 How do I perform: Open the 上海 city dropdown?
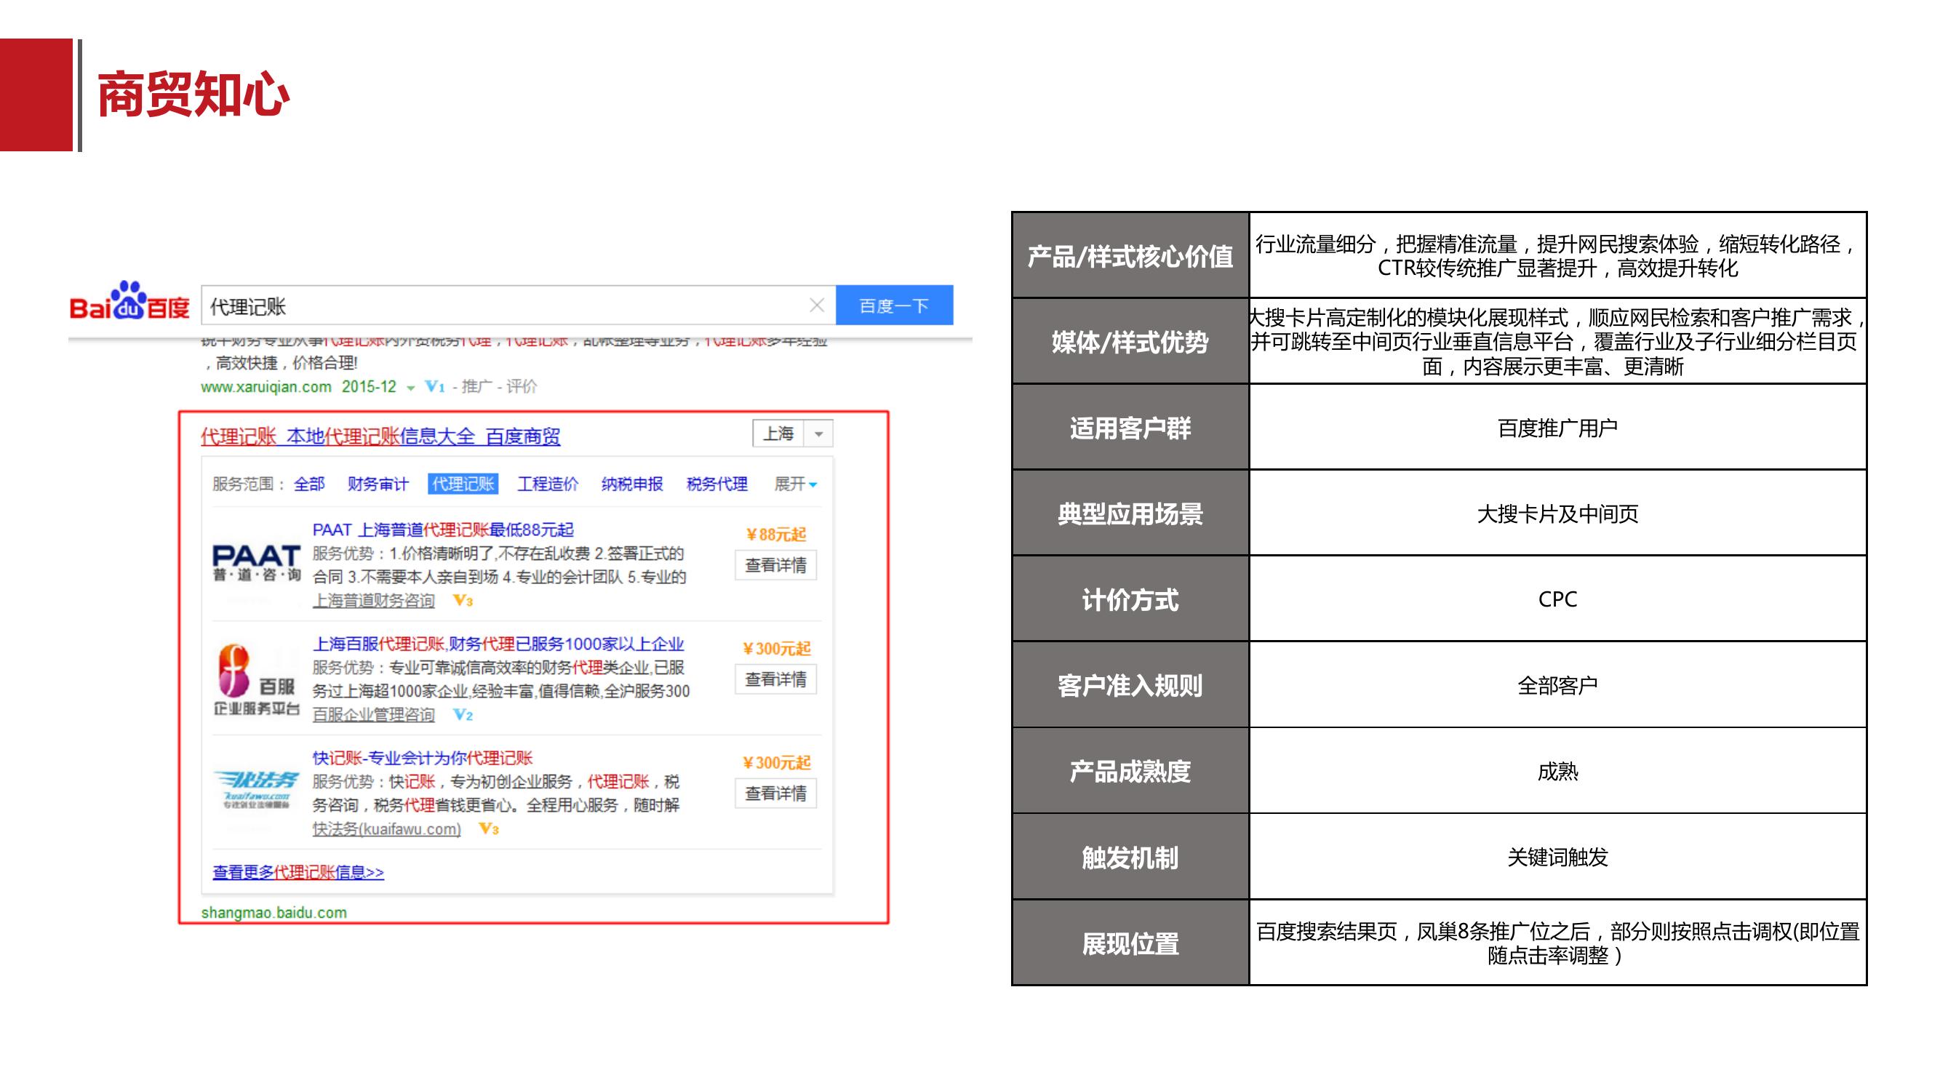pos(792,433)
